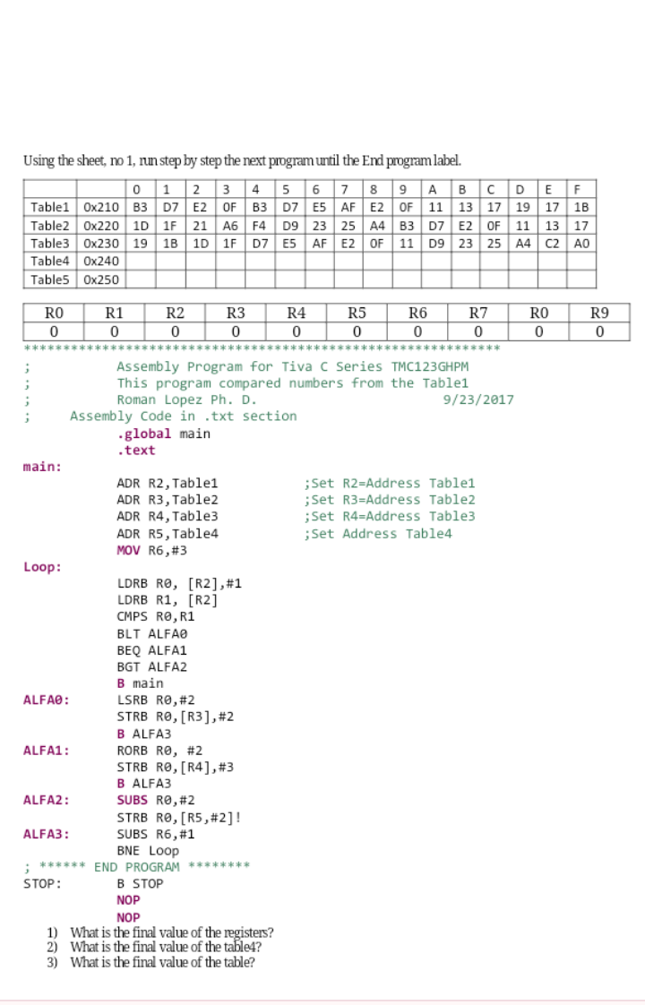Image resolution: width=645 pixels, height=1005 pixels.
Task: Click the 'This program compared numbers' comment
Action: tap(292, 383)
